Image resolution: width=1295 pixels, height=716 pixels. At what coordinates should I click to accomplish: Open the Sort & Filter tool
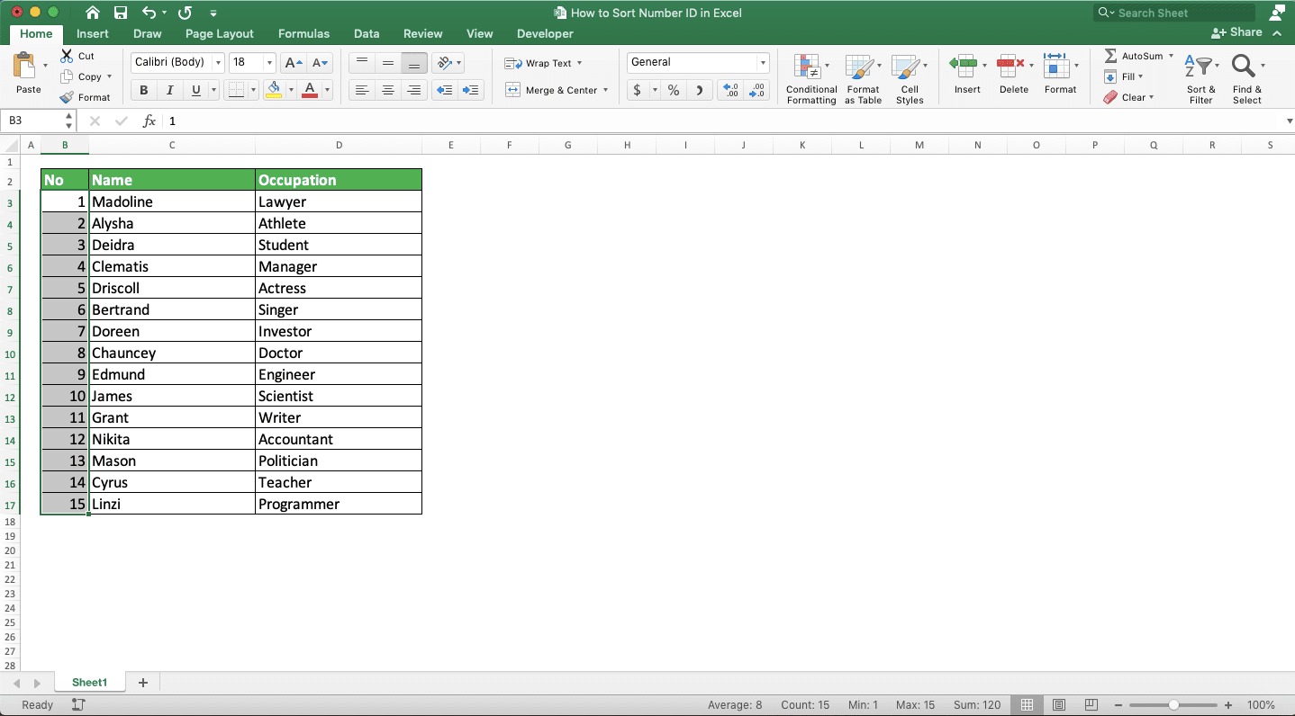pyautogui.click(x=1200, y=76)
